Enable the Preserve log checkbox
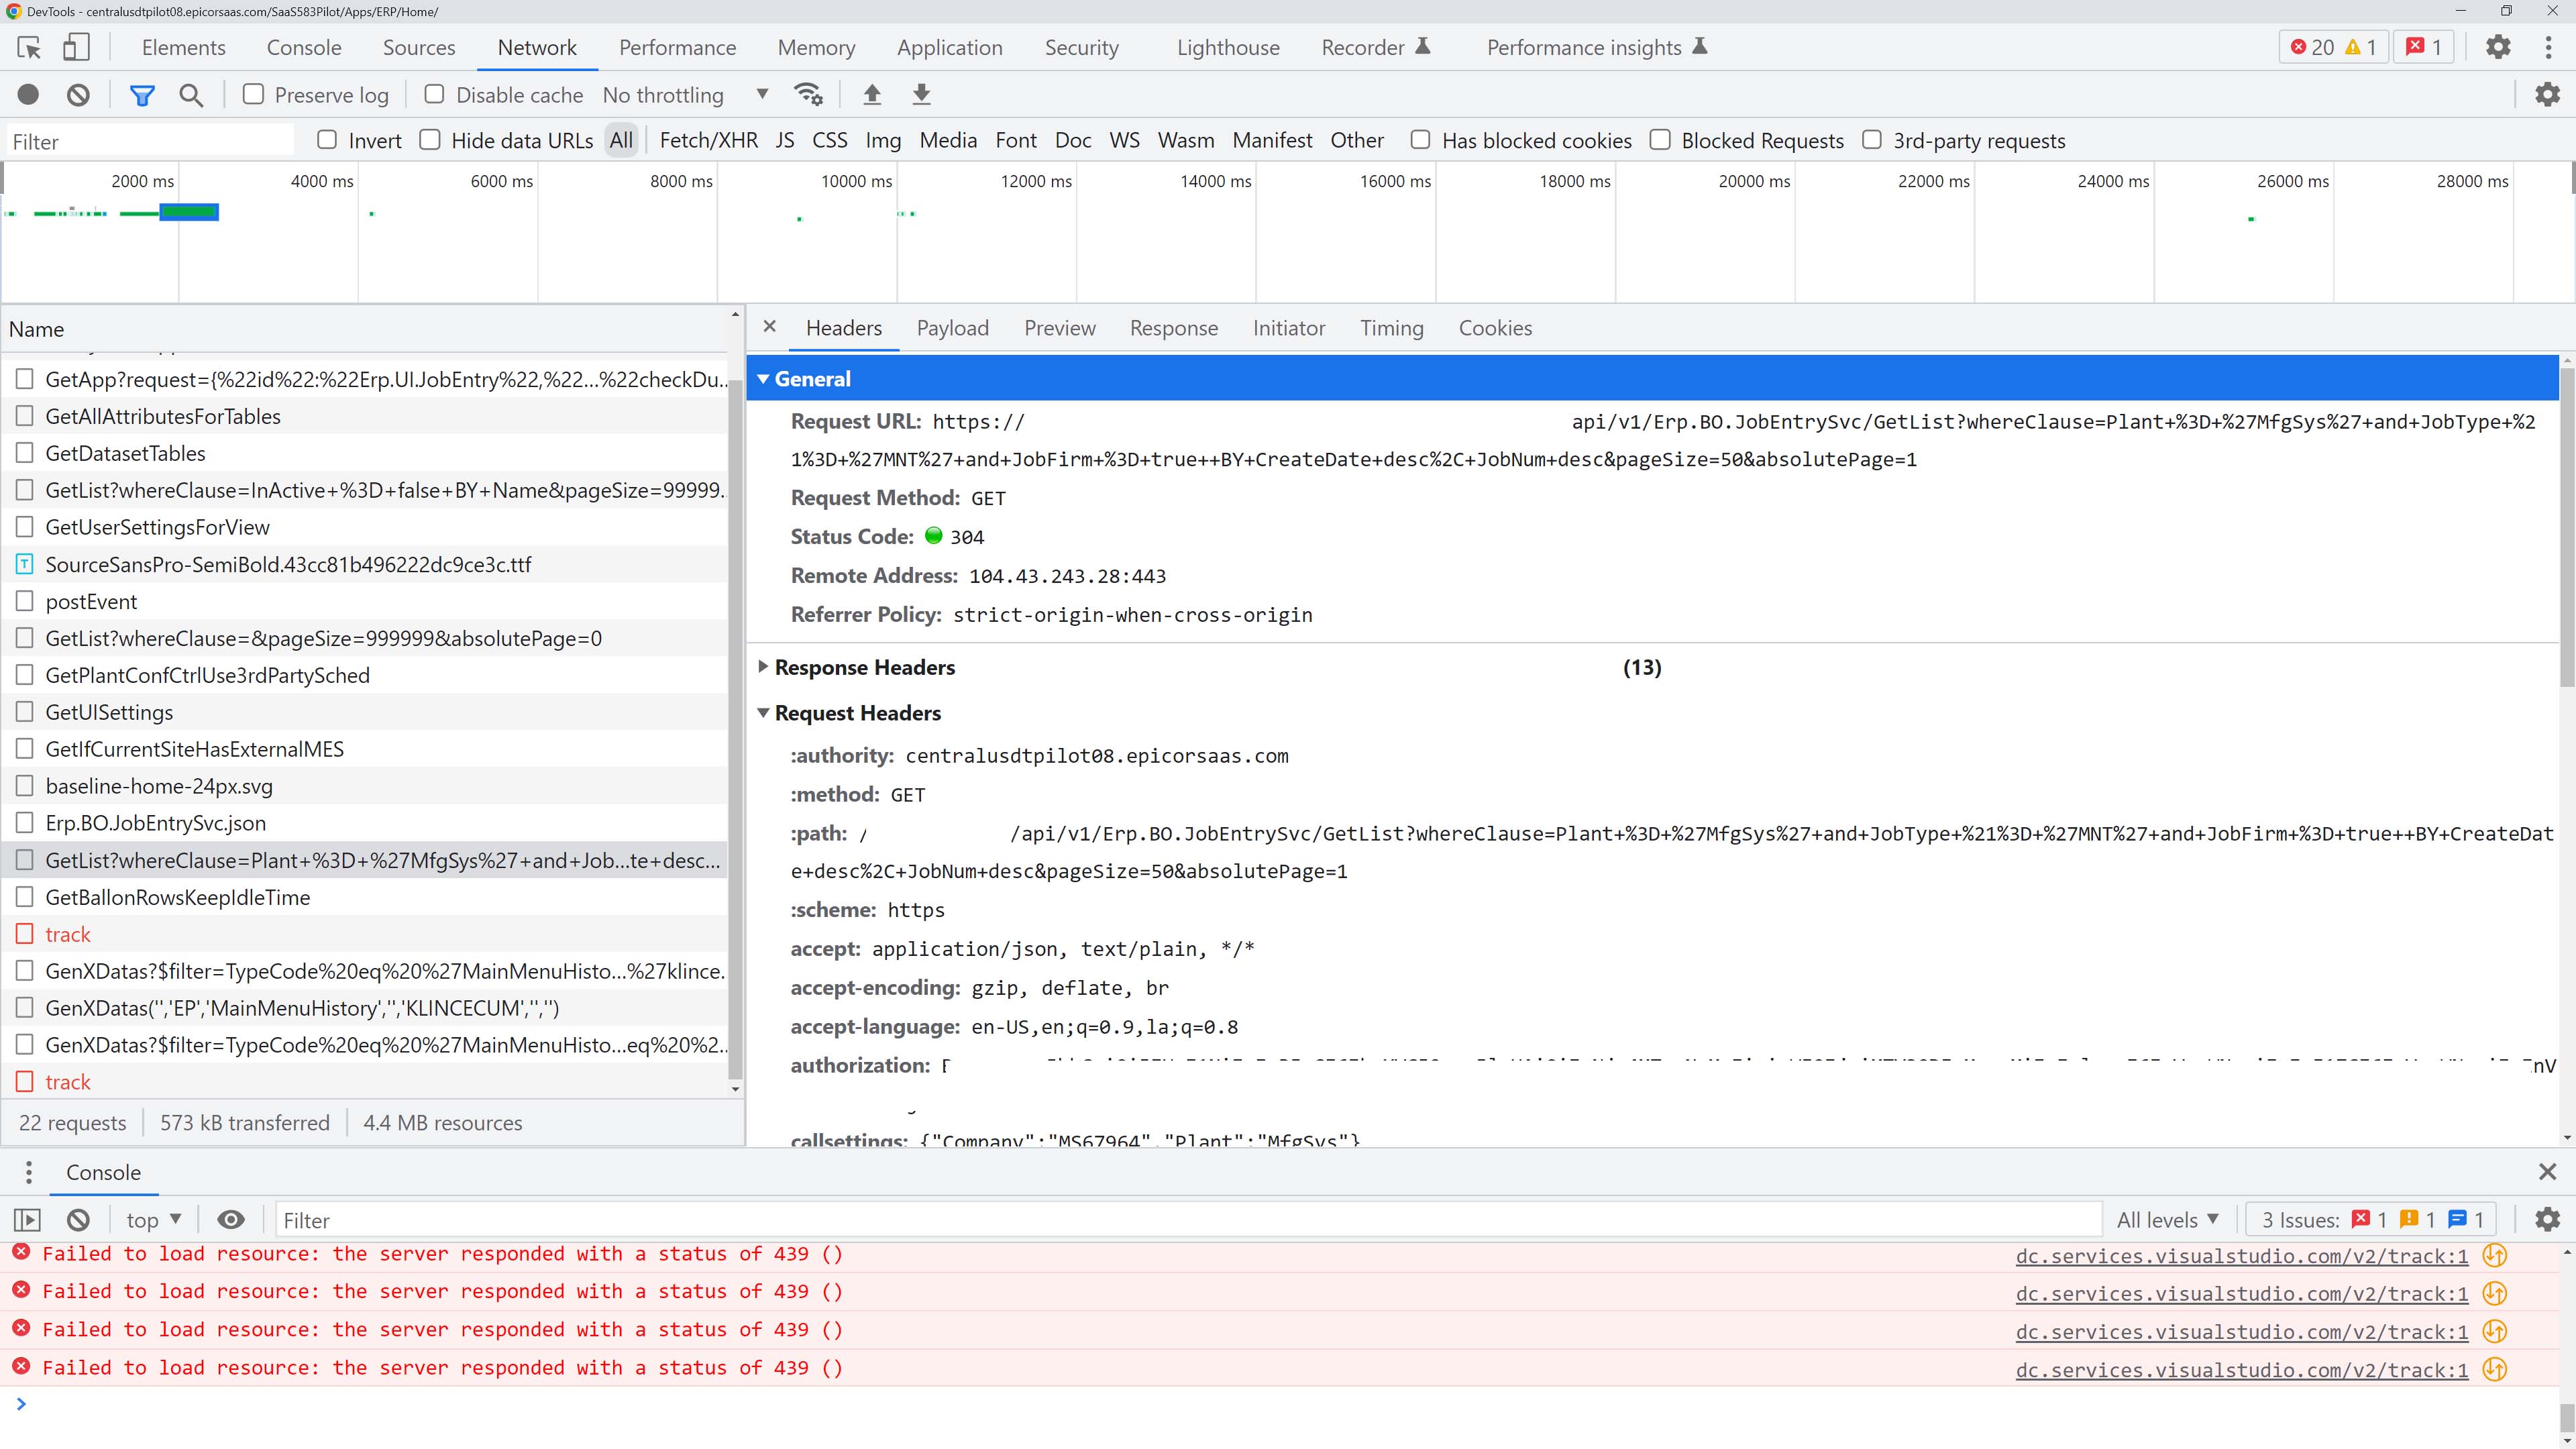The width and height of the screenshot is (2576, 1449). pos(254,94)
